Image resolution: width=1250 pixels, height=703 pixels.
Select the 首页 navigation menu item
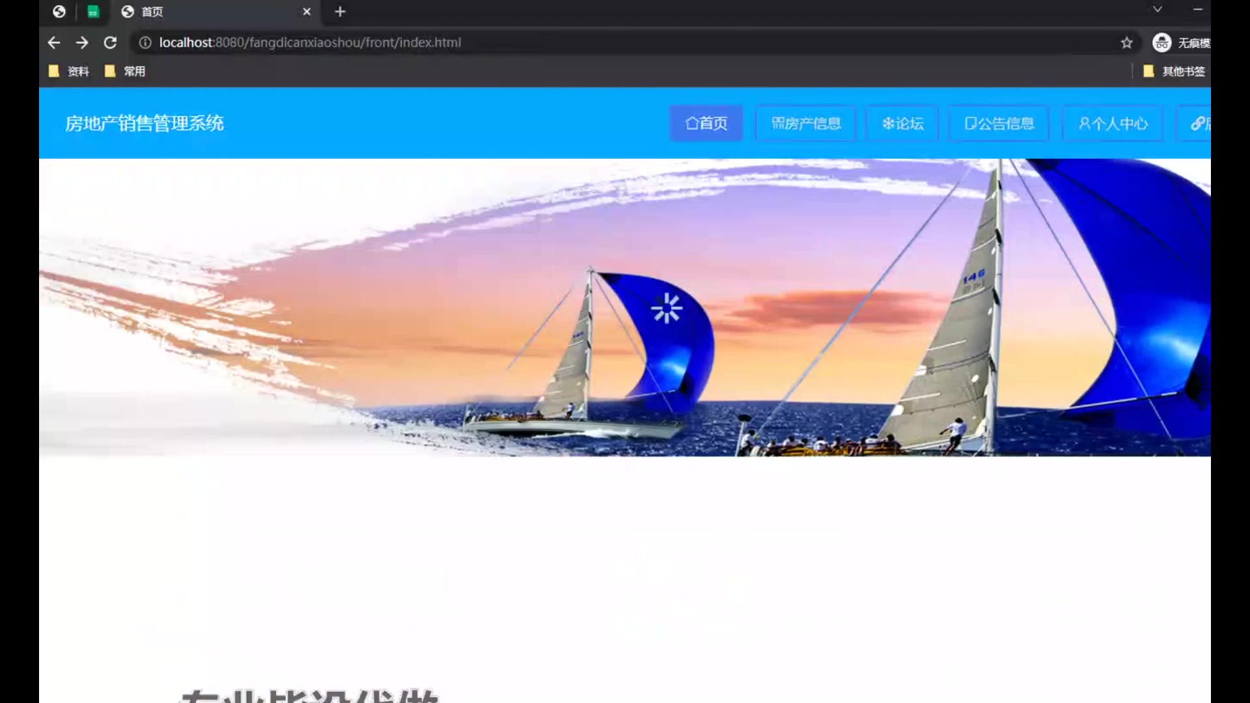click(706, 124)
